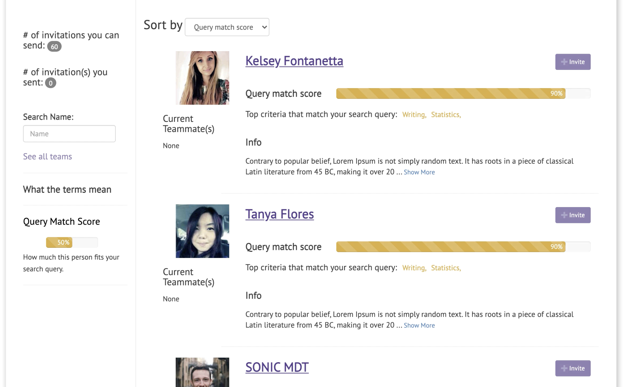Invite SONIC MDT to the team
The width and height of the screenshot is (631, 387).
573,368
